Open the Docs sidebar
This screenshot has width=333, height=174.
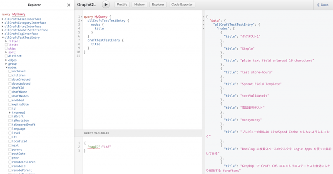[x=323, y=5]
